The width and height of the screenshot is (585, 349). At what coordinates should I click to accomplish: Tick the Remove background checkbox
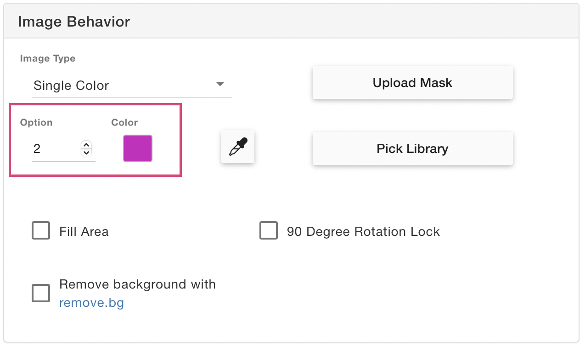click(41, 293)
